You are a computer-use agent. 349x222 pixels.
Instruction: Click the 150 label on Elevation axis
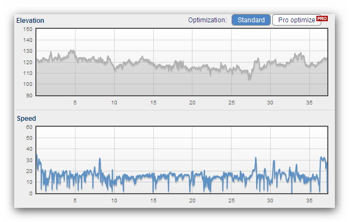click(x=28, y=29)
